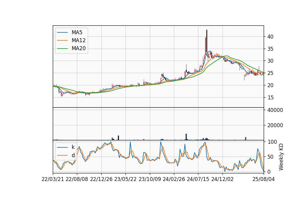
Task: Click the blue MA5 legend line
Action: coord(62,32)
